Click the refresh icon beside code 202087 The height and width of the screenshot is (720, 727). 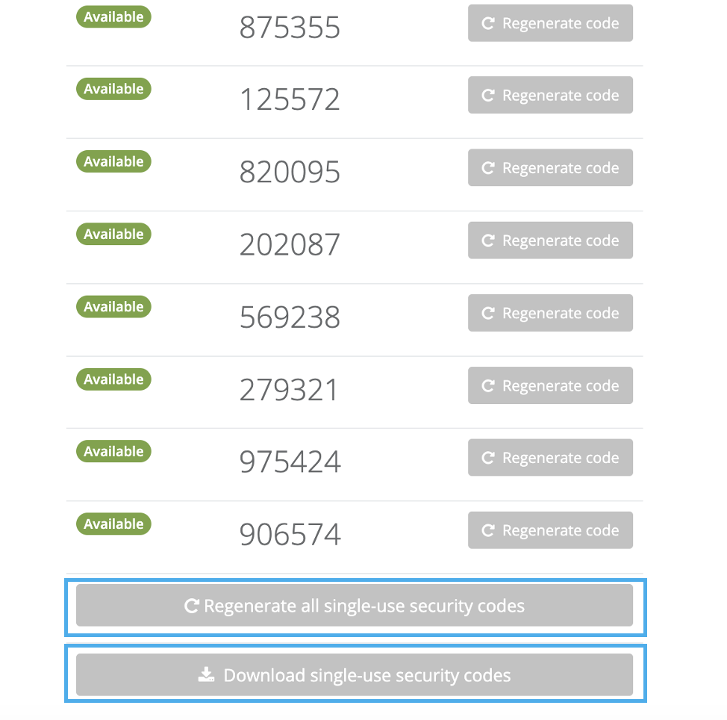(488, 240)
